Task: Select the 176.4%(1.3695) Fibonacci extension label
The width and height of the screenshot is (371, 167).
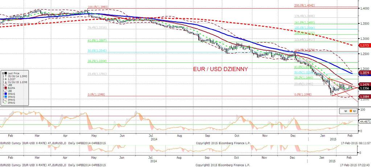Action: click(x=304, y=16)
